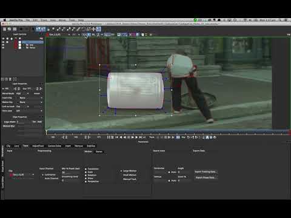This screenshot has height=218, width=291.
Task: Toggle Auto for Horizontal search area
Action: (x=169, y=172)
